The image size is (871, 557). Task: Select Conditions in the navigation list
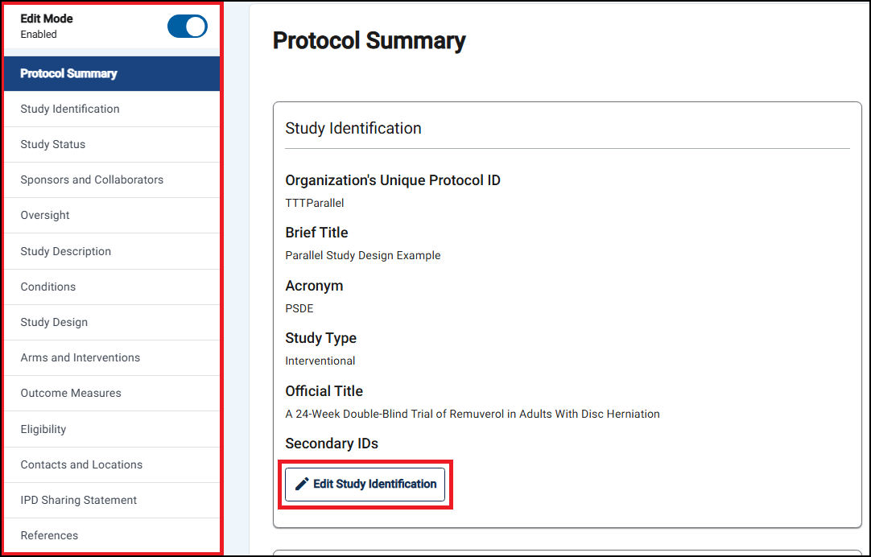tap(112, 287)
